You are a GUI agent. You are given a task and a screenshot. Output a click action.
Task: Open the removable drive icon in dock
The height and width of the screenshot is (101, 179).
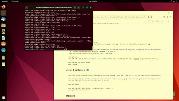3,58
